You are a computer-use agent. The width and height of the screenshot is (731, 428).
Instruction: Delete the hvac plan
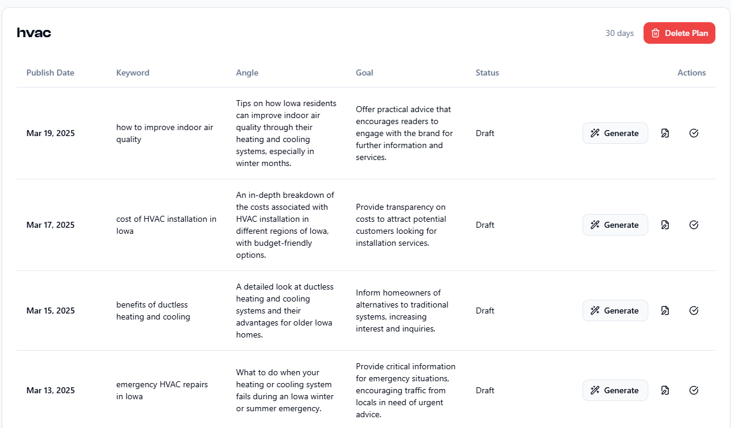point(679,33)
